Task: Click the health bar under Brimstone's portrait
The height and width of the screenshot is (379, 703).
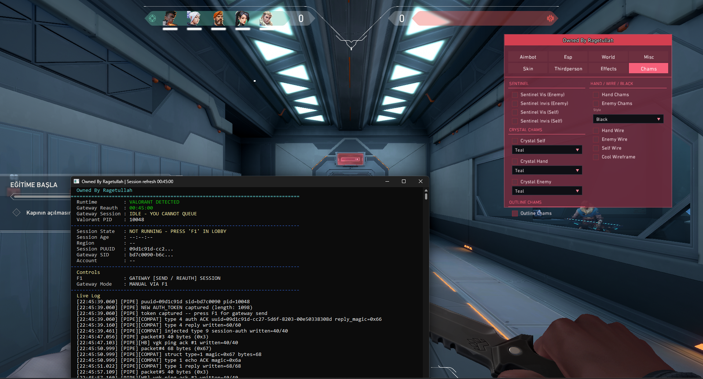Action: pos(219,29)
